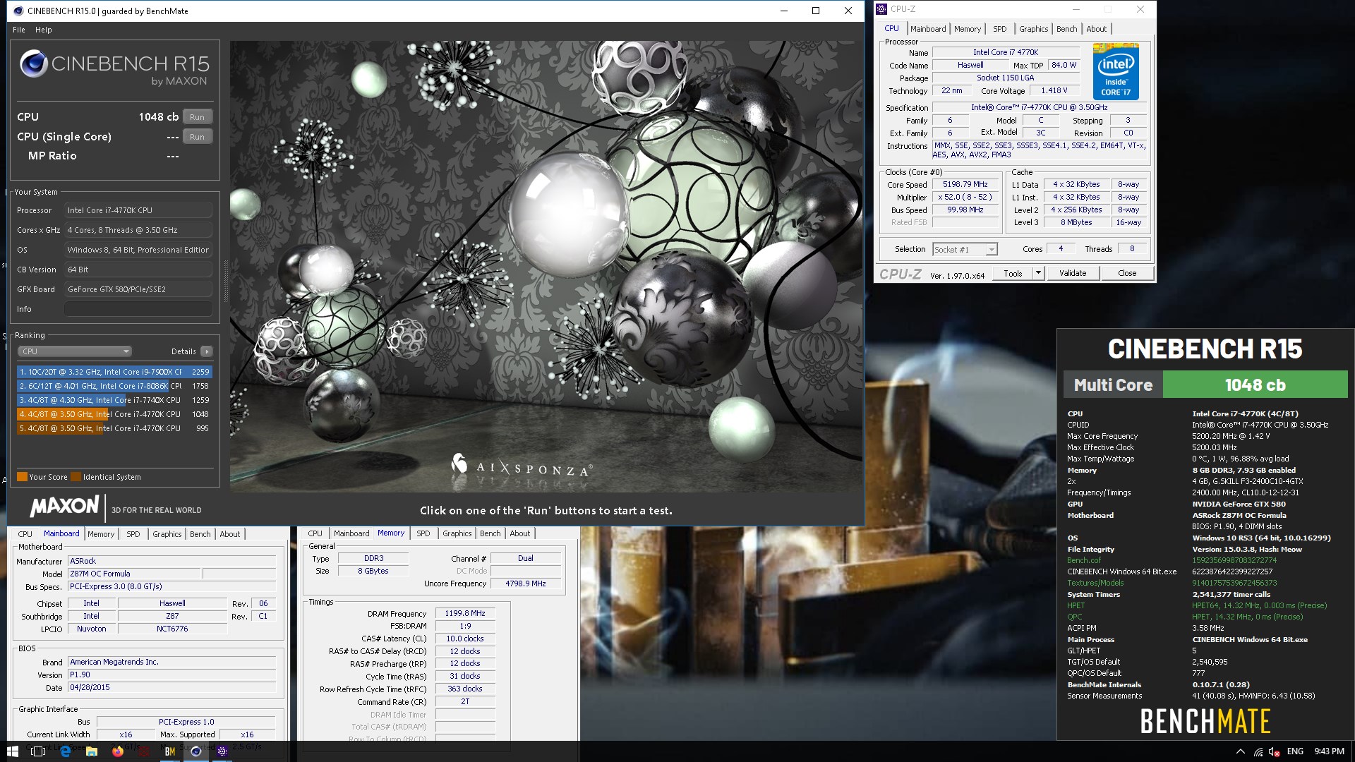The height and width of the screenshot is (762, 1355).
Task: Switch to Graphics tab in top CPU-Z
Action: pyautogui.click(x=1033, y=29)
